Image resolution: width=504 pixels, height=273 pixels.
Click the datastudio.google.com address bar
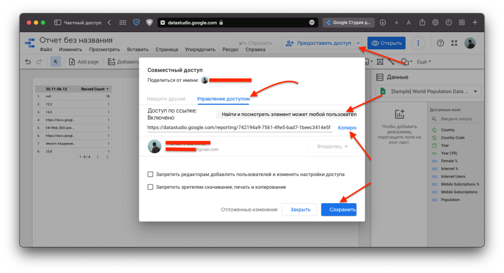click(x=238, y=22)
